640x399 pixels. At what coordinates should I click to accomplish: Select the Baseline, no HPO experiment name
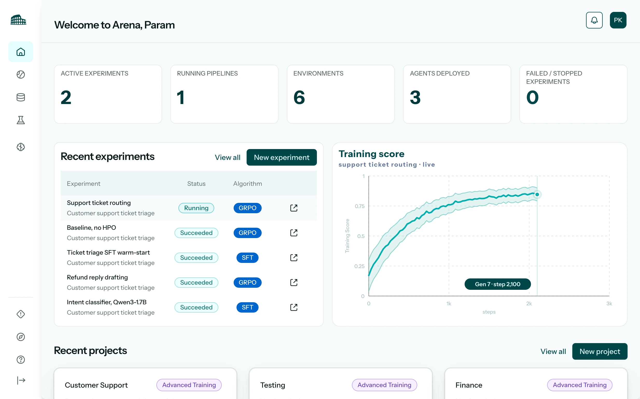pos(92,227)
